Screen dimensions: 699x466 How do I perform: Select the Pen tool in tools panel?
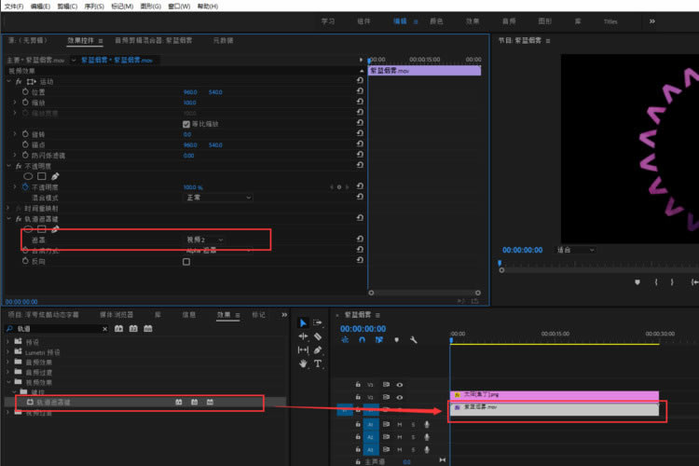[318, 350]
